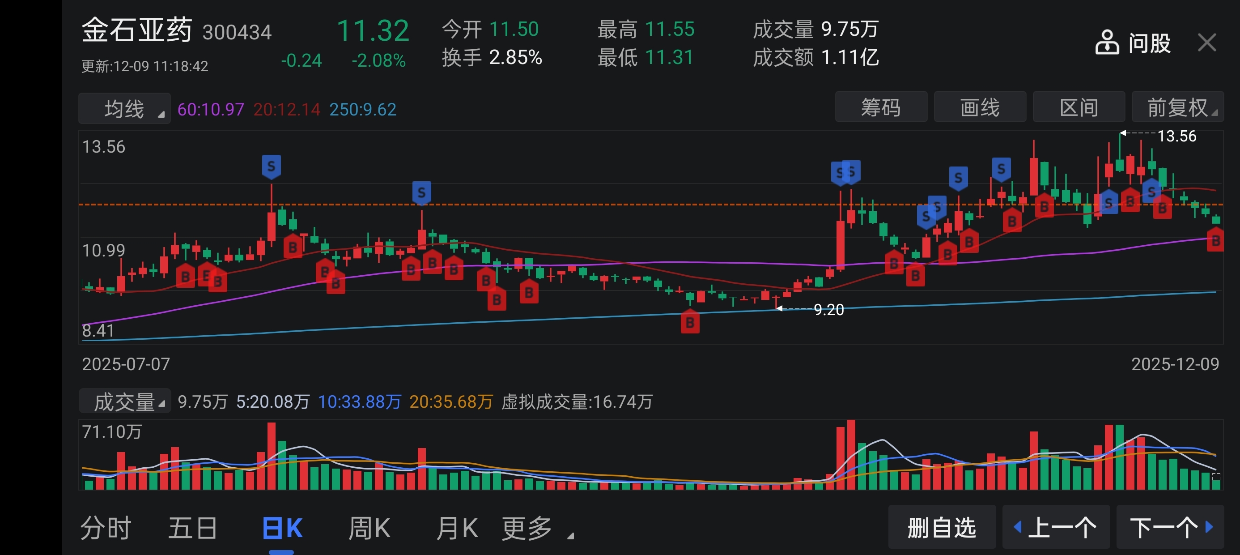The image size is (1240, 555).
Task: Click the rightmost B buy marker
Action: 1215,240
